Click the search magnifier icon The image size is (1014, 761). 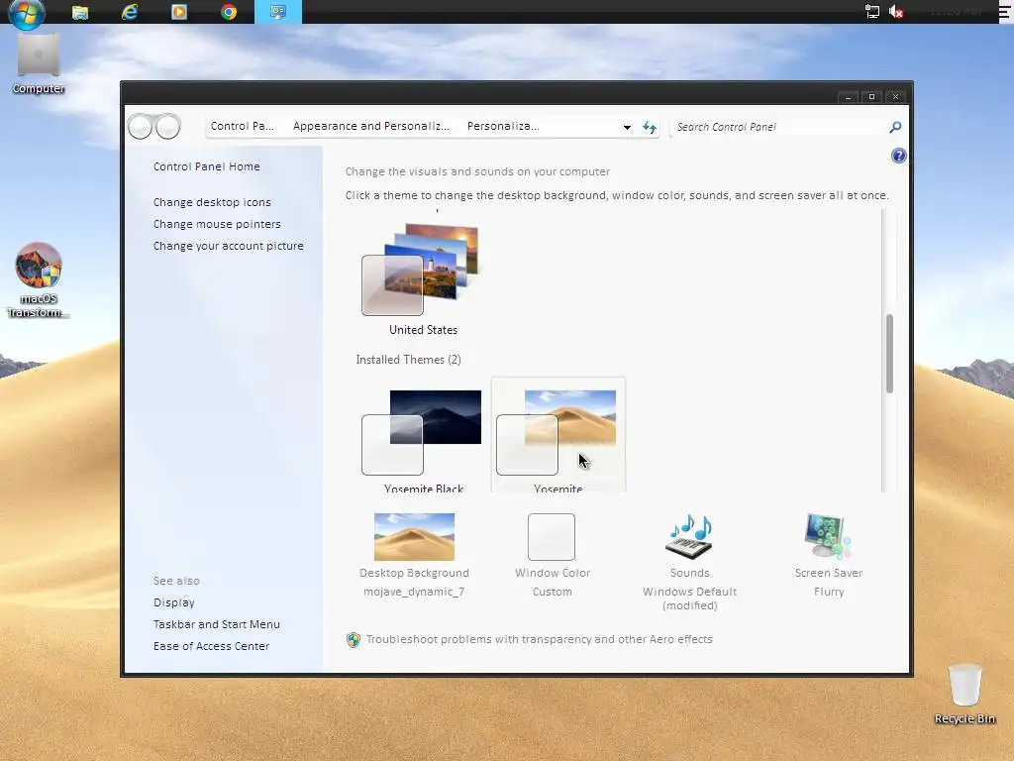[x=895, y=127]
